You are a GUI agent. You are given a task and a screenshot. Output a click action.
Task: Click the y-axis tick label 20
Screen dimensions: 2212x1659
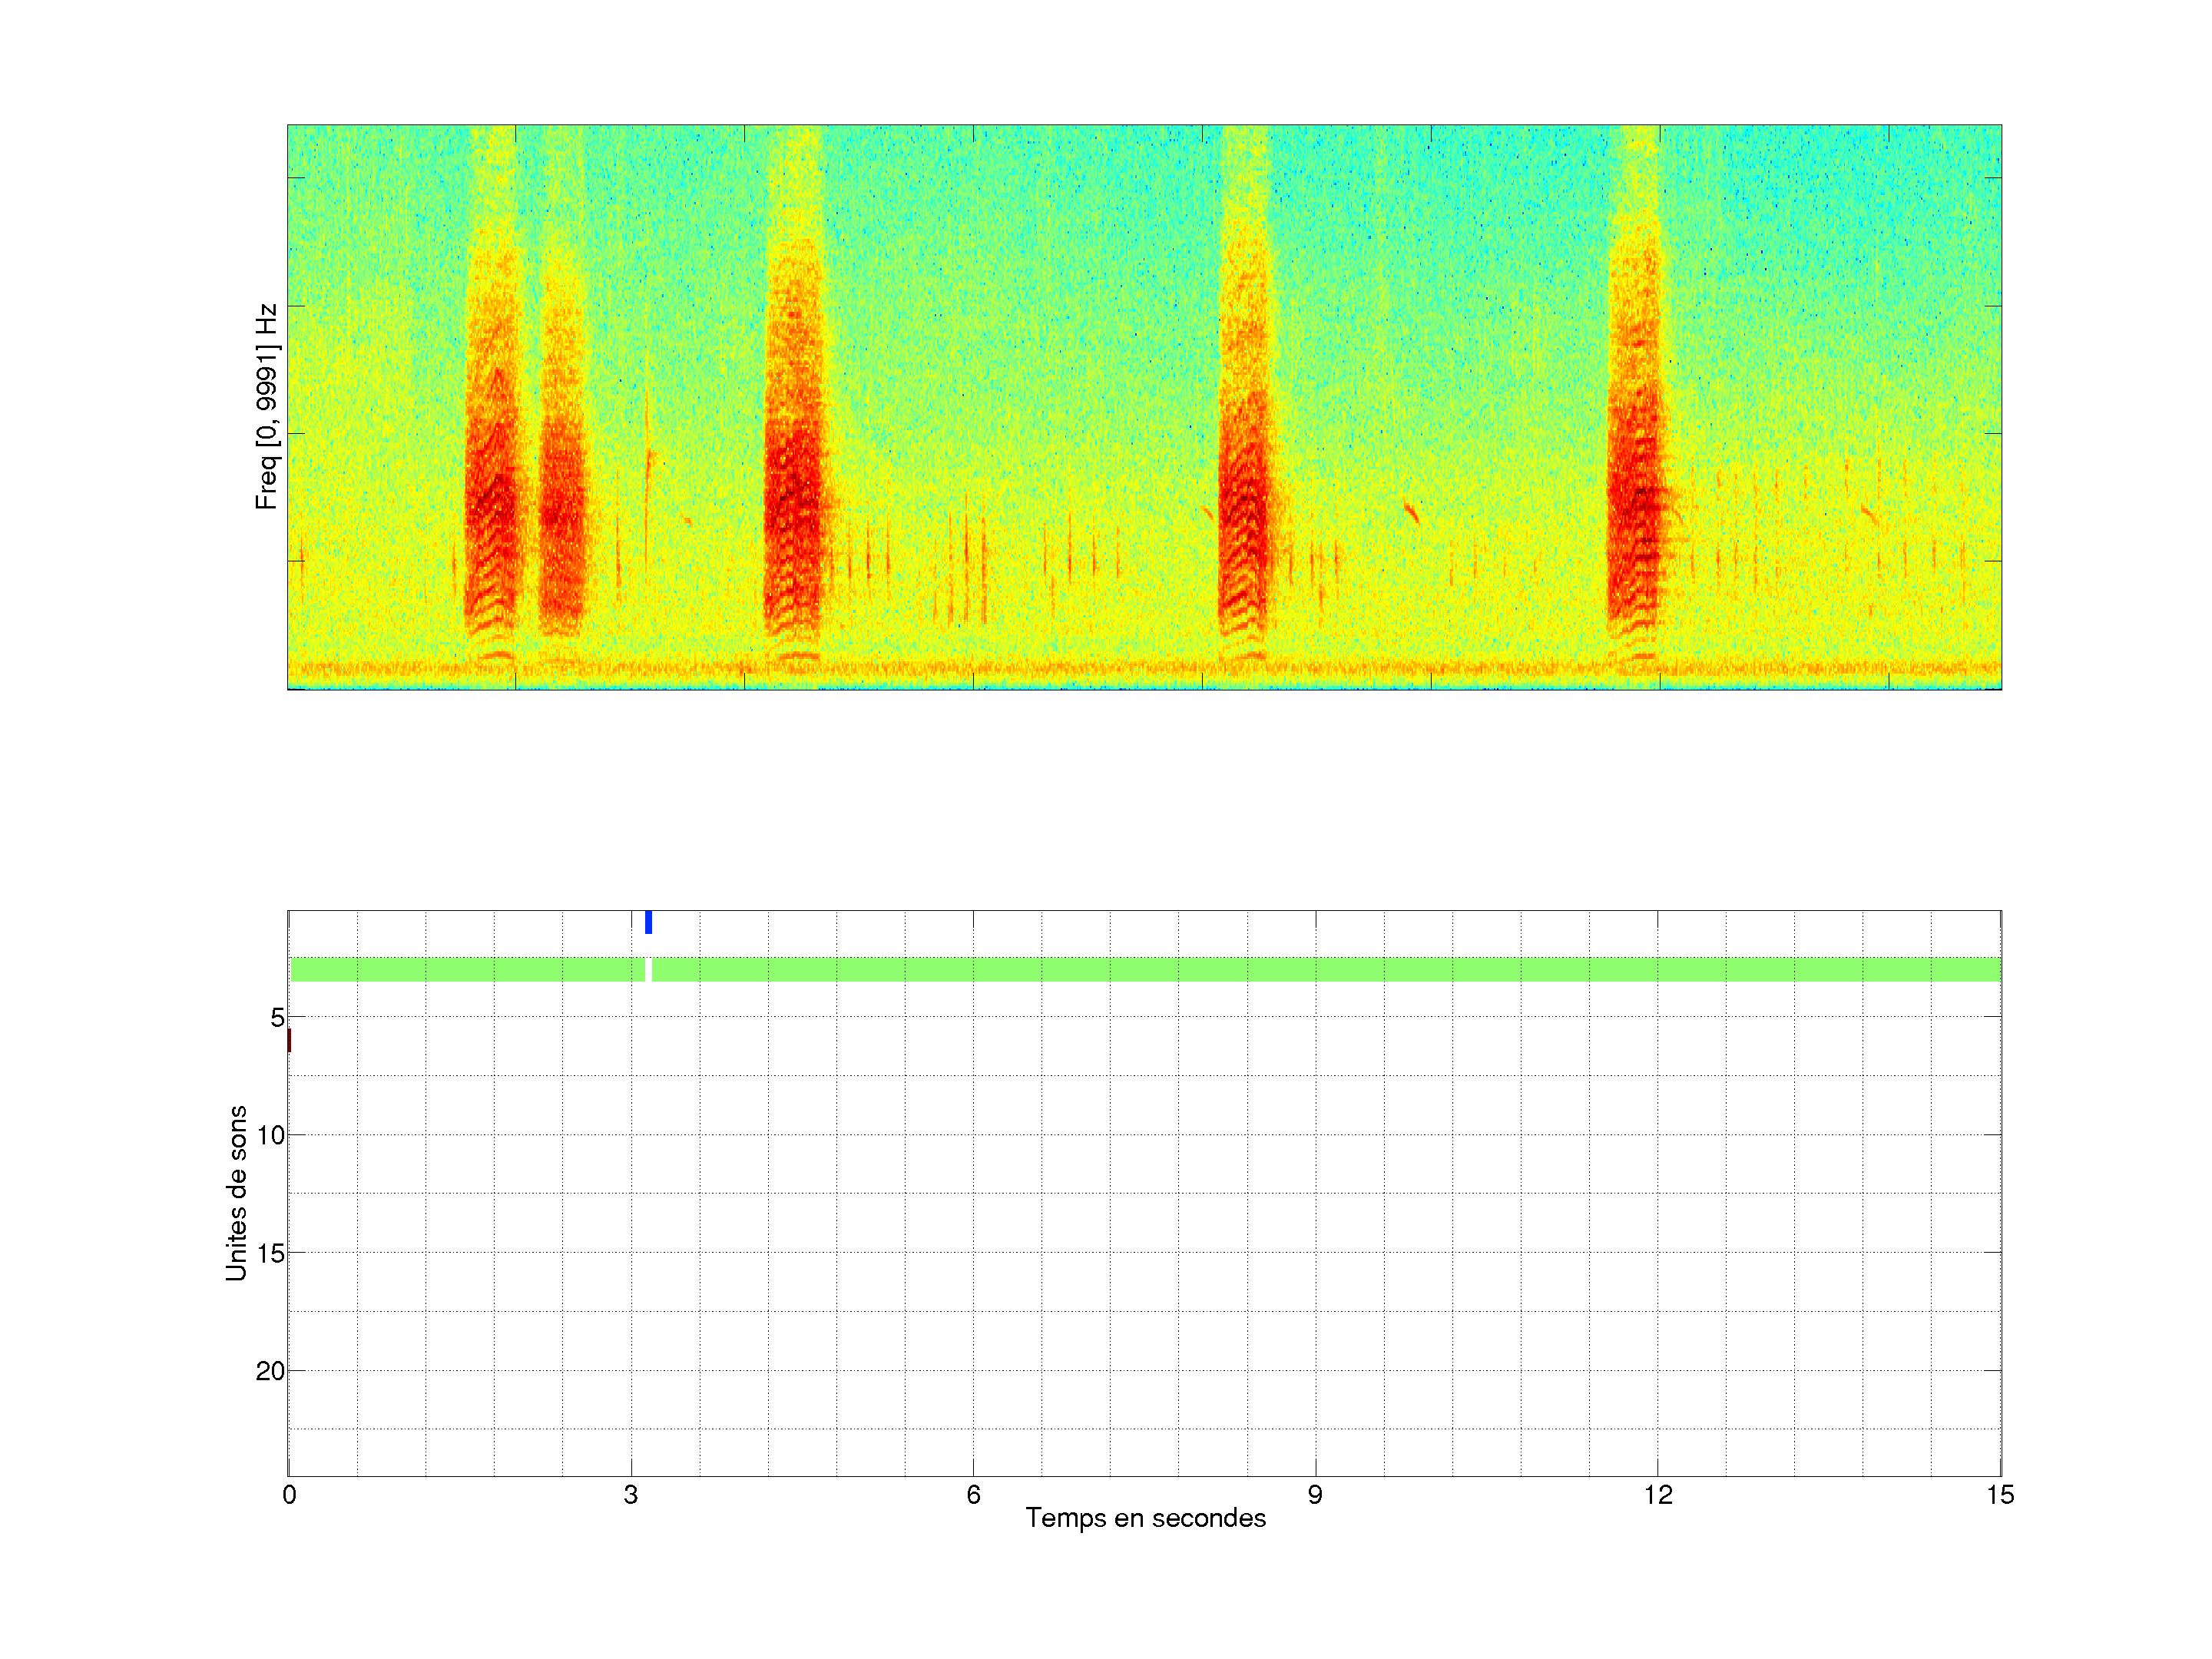(270, 1371)
